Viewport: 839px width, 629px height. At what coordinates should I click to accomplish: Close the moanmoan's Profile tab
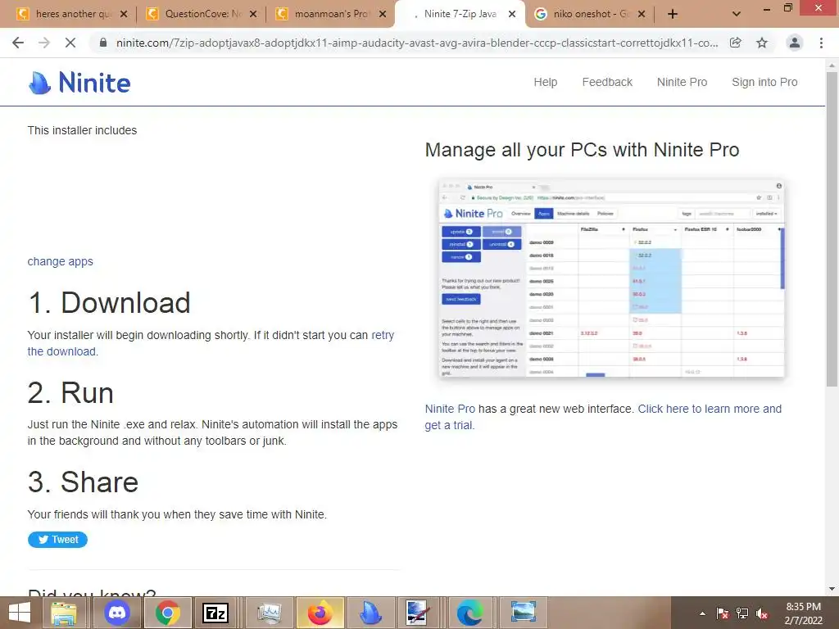point(383,14)
